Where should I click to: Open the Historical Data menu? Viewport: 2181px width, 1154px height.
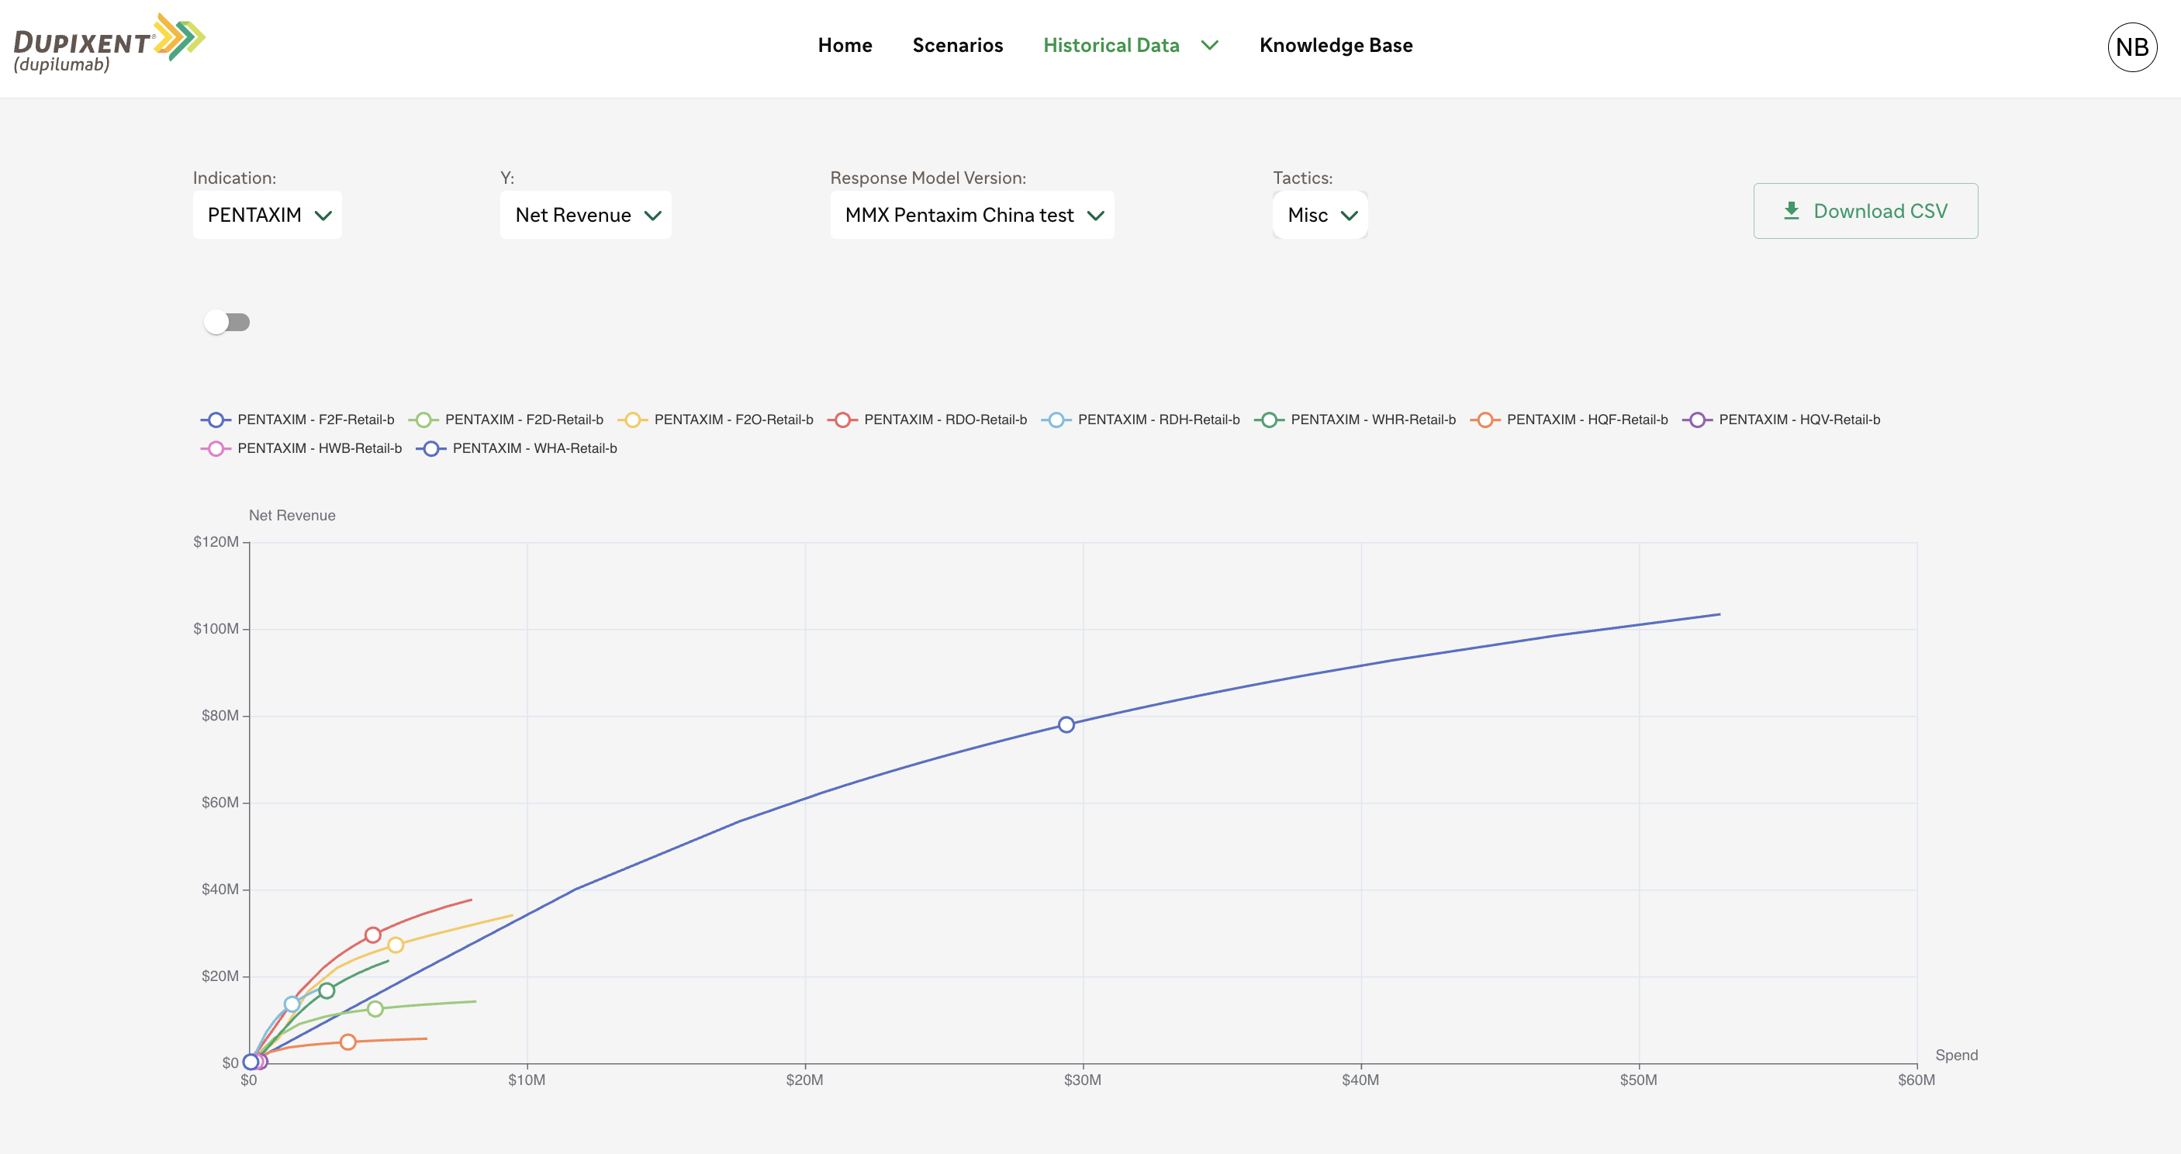click(x=1111, y=46)
